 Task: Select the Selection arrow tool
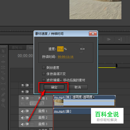coord(3,51)
